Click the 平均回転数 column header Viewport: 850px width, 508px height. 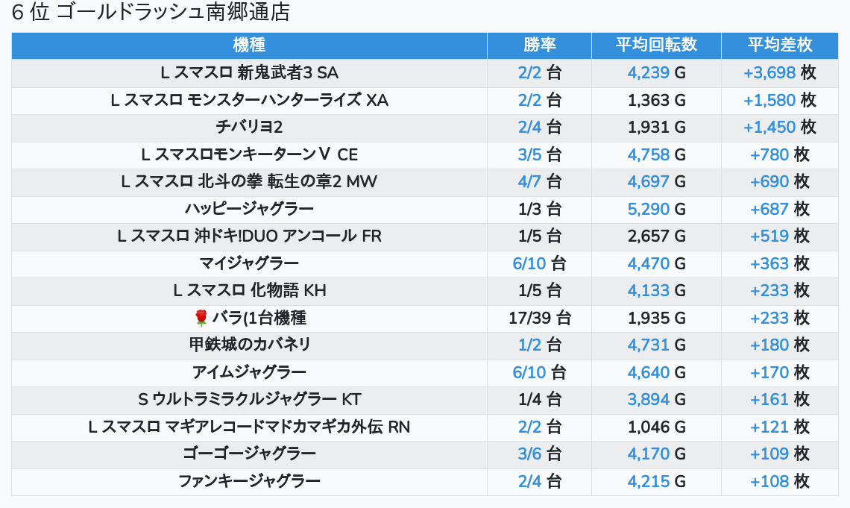point(656,45)
